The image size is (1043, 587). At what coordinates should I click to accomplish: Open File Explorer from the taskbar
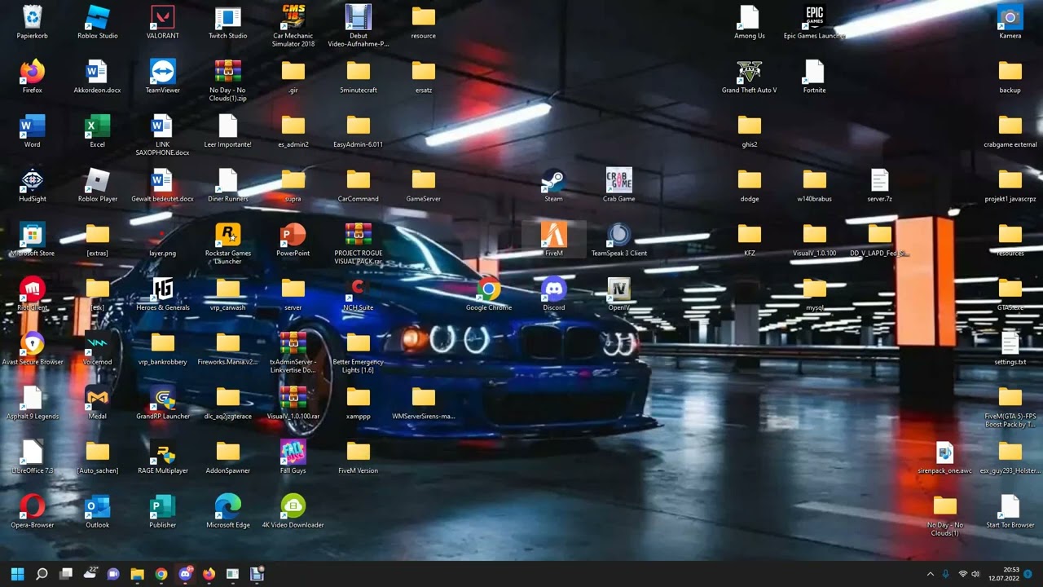(x=137, y=574)
